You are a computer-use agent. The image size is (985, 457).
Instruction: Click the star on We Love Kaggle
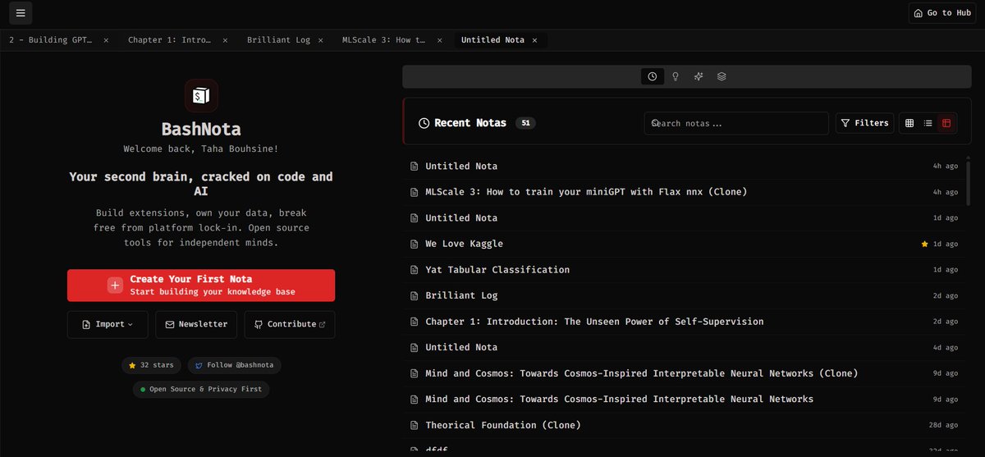pos(925,244)
